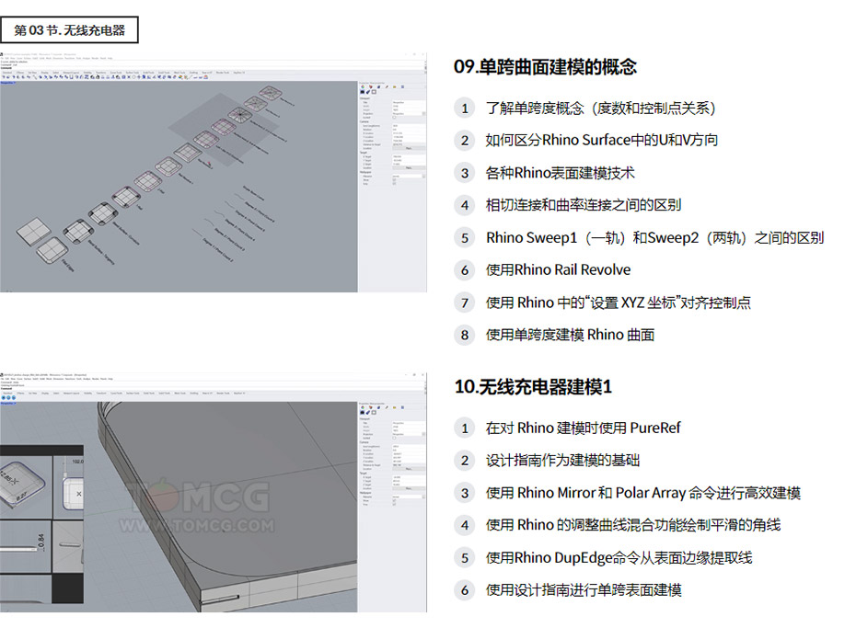
Task: Click the white rectangle icon in section 09 Rhino panel
Action: click(x=374, y=92)
